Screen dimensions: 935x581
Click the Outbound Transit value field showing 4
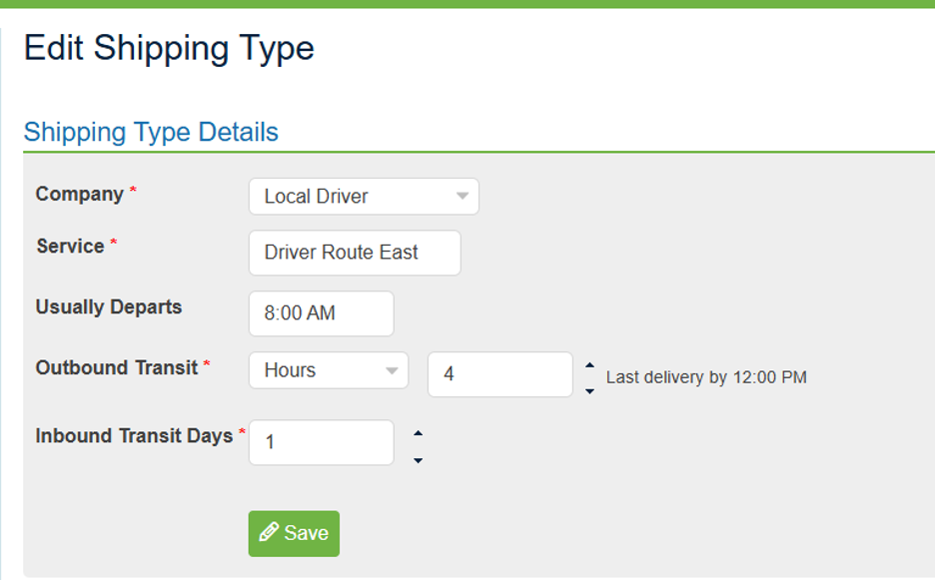[499, 373]
